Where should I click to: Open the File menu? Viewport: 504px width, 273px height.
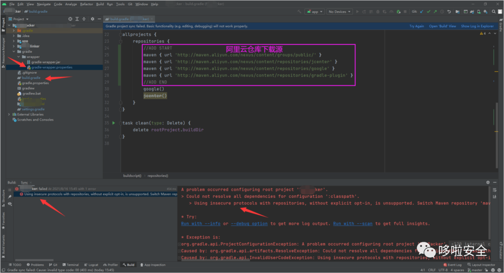[x=12, y=4]
